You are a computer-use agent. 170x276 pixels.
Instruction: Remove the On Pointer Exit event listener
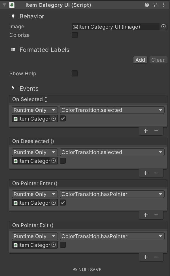(x=156, y=257)
